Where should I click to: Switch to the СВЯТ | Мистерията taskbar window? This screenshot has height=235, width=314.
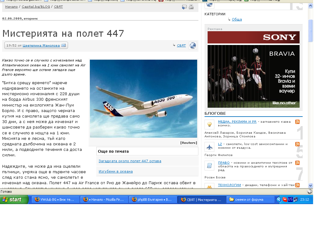coord(202,200)
